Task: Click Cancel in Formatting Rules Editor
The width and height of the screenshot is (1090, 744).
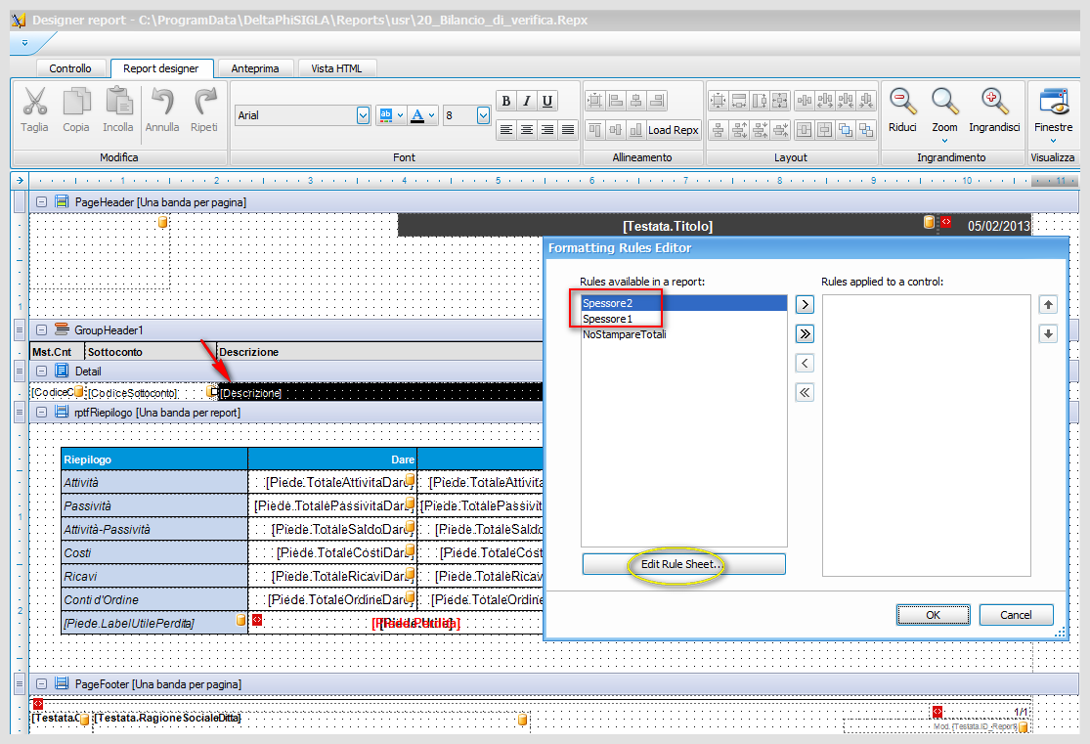Action: coord(1016,615)
